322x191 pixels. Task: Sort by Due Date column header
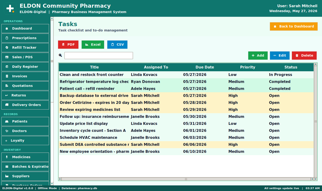(x=205, y=67)
